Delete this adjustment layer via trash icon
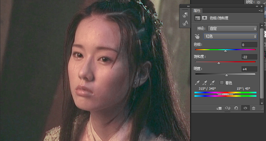The image size is (266, 141). (x=253, y=108)
